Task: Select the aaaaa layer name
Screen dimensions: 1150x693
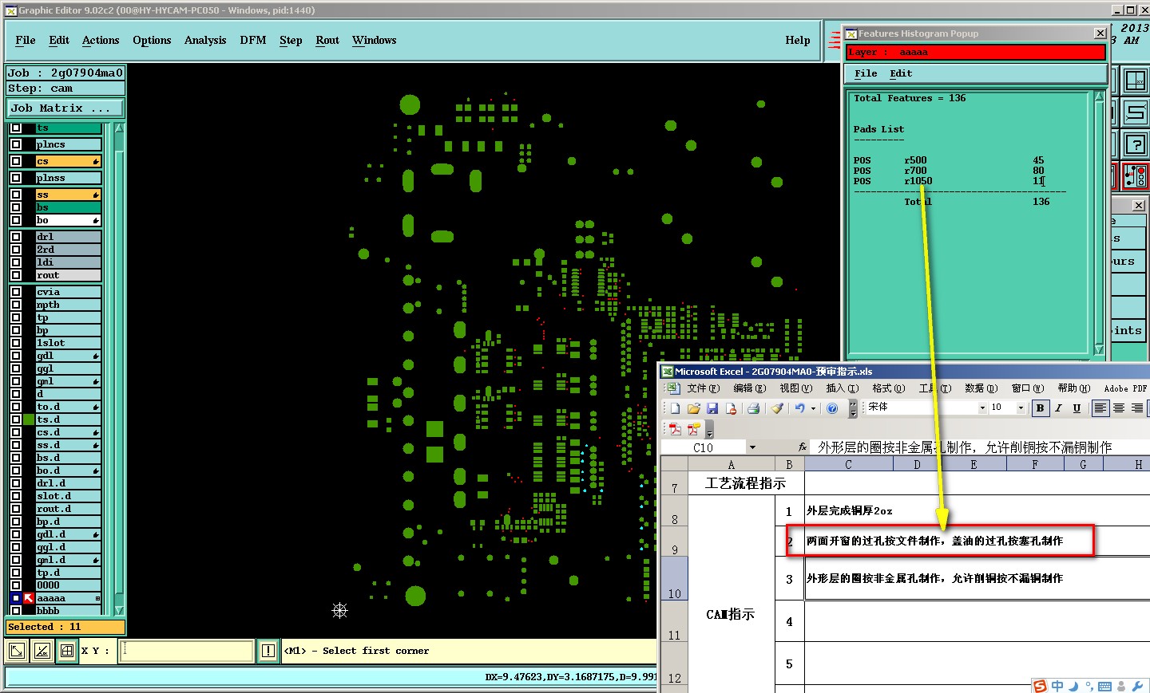Action: 51,598
